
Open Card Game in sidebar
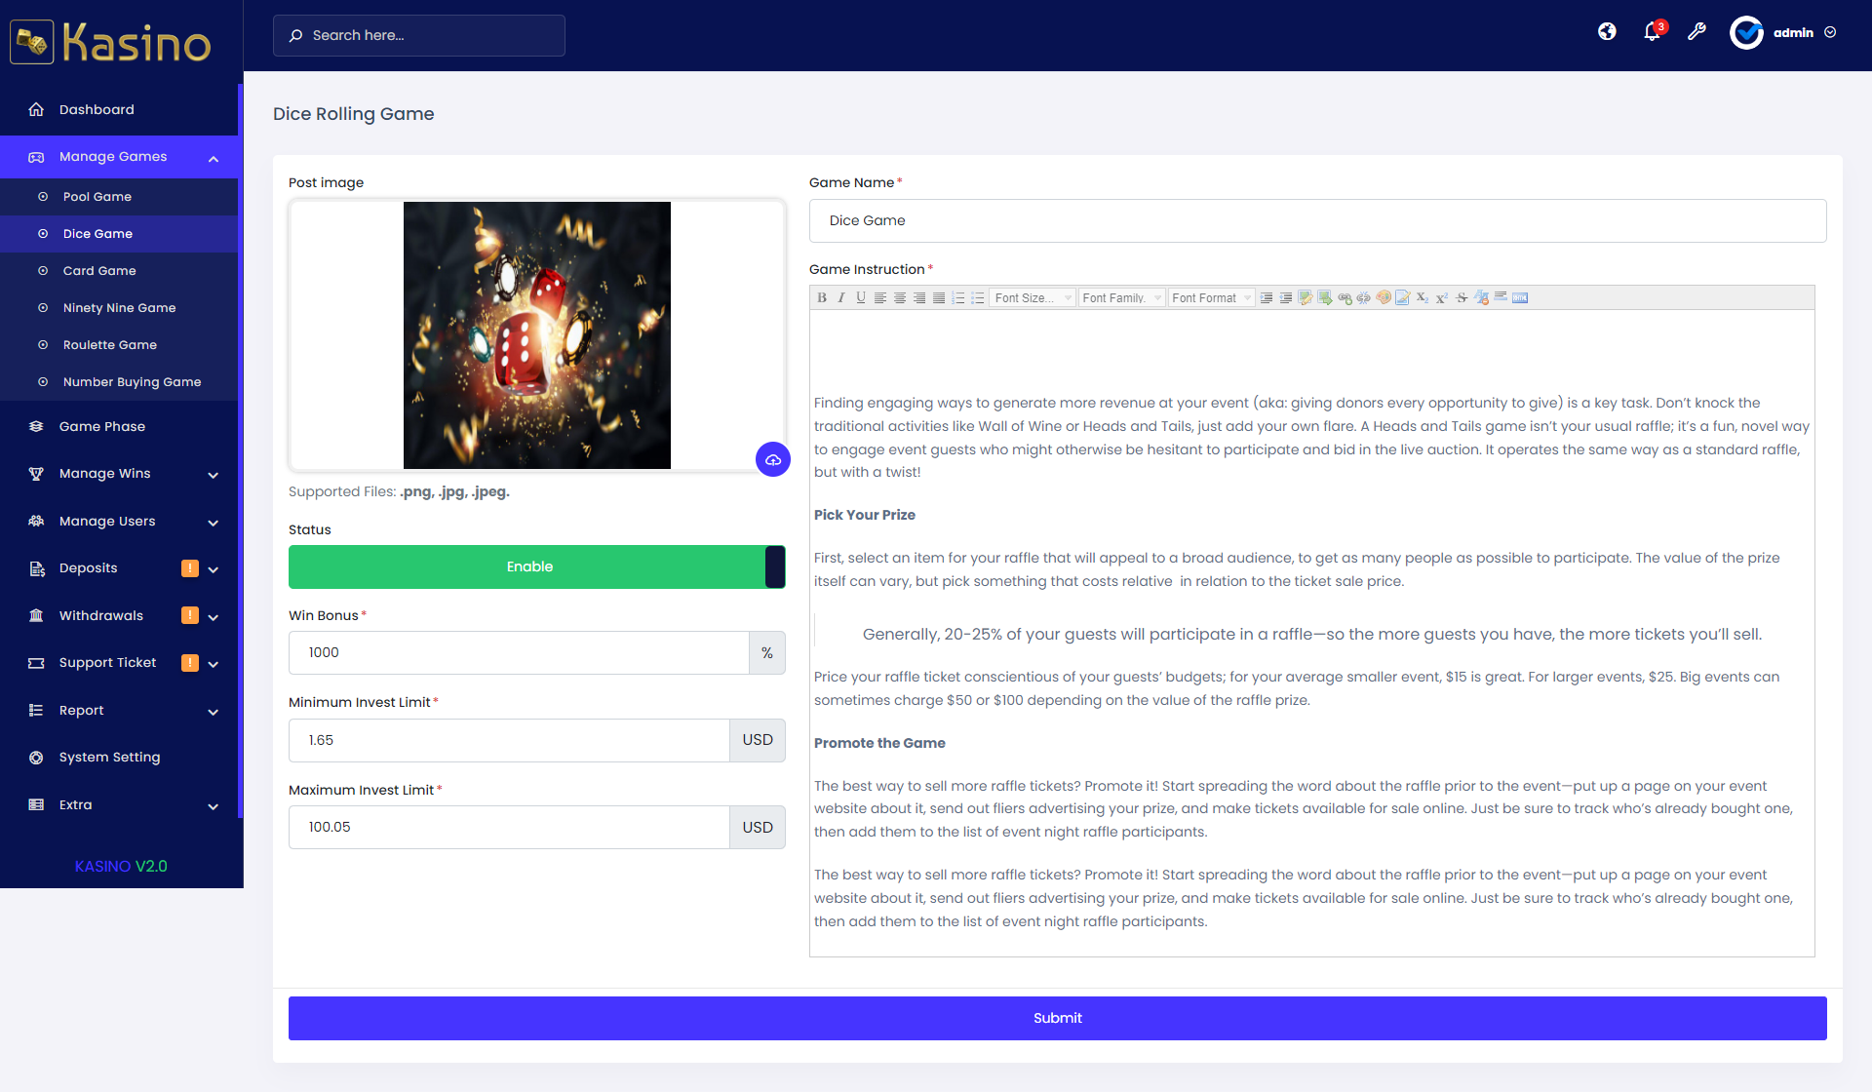(x=119, y=271)
